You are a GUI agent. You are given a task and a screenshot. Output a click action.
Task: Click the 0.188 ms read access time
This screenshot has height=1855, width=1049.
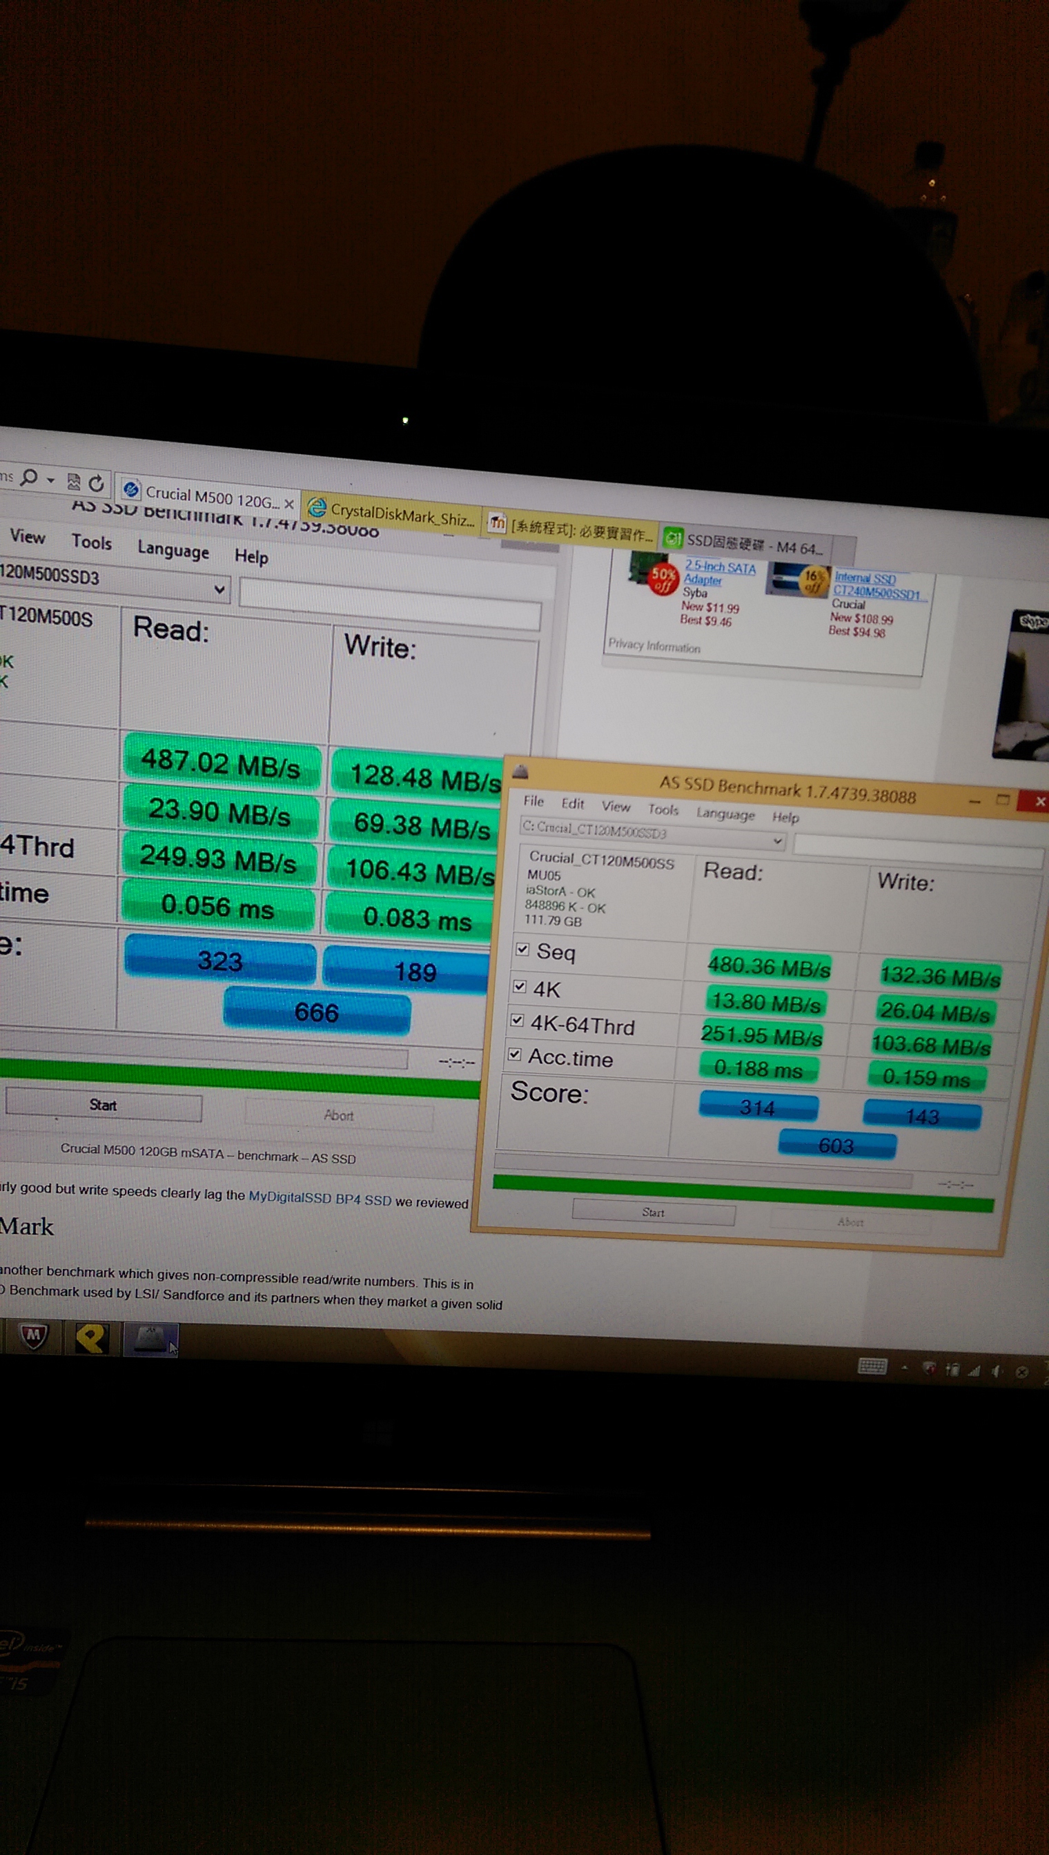758,1068
